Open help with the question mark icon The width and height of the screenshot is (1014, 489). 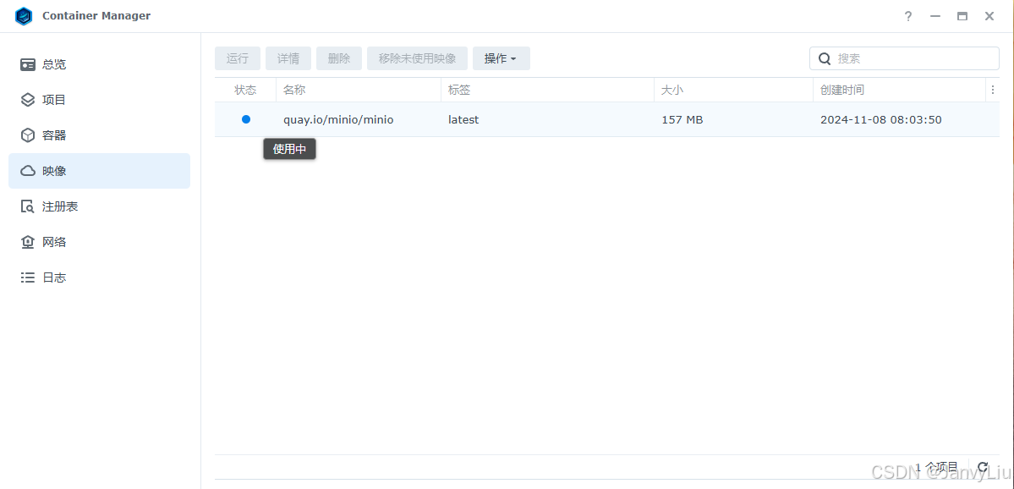(x=907, y=15)
